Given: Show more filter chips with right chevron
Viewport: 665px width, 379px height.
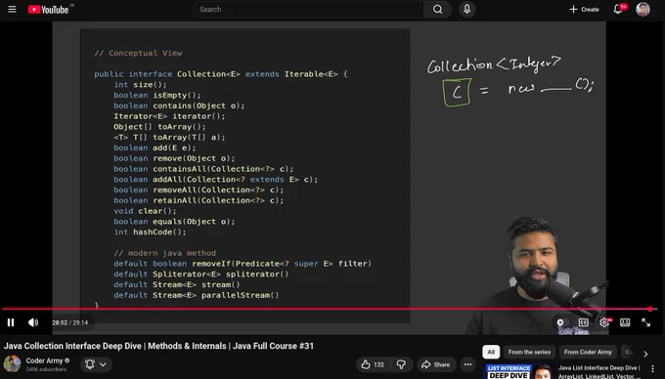Looking at the screenshot, I should 645,354.
